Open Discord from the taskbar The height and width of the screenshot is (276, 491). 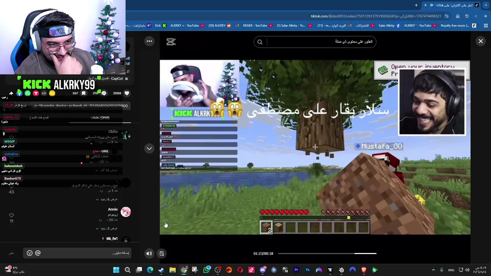[x=263, y=270]
